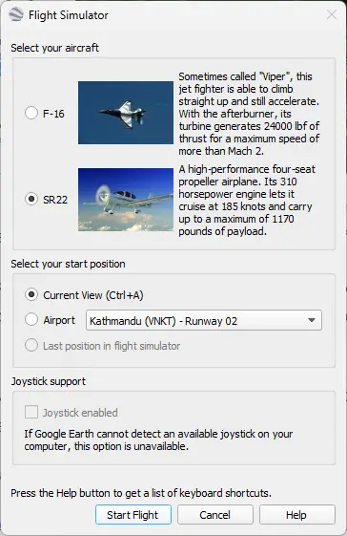Viewport: 347px width, 536px height.
Task: Open keyboard shortcuts with the Help button
Action: pyautogui.click(x=296, y=514)
